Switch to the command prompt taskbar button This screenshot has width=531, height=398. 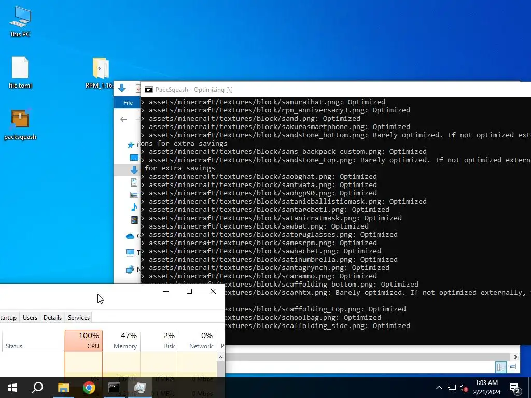coord(114,388)
